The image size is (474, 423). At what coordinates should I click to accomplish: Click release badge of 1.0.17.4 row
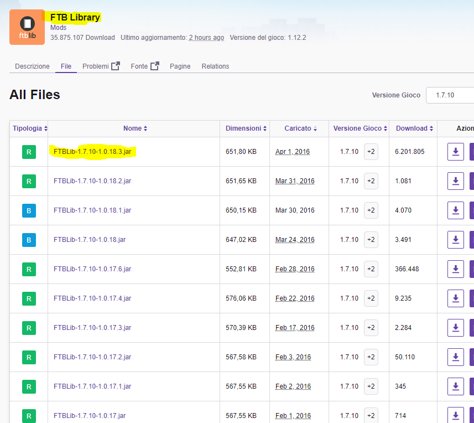[x=29, y=298]
